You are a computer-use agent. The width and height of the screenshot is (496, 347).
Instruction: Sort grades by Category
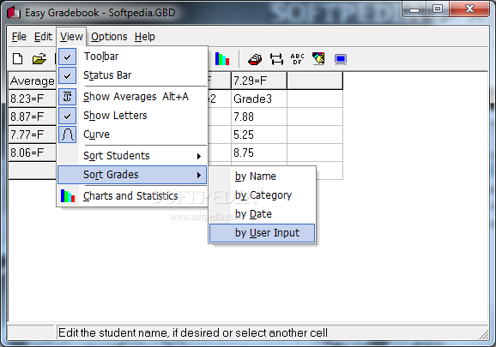coord(263,195)
